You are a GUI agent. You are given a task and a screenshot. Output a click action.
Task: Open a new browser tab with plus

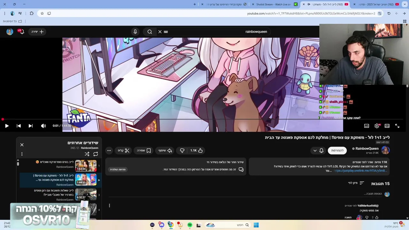[195, 4]
